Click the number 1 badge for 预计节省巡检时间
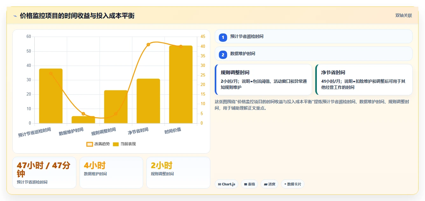This screenshot has height=201, width=425. (223, 37)
